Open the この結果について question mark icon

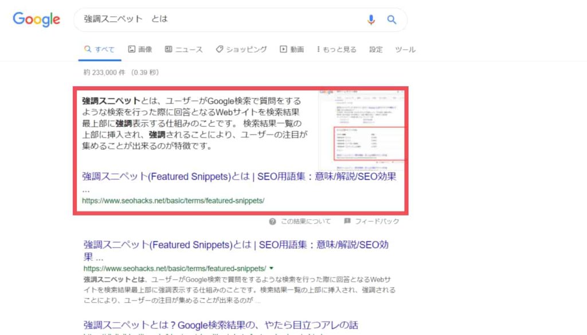[x=271, y=221]
